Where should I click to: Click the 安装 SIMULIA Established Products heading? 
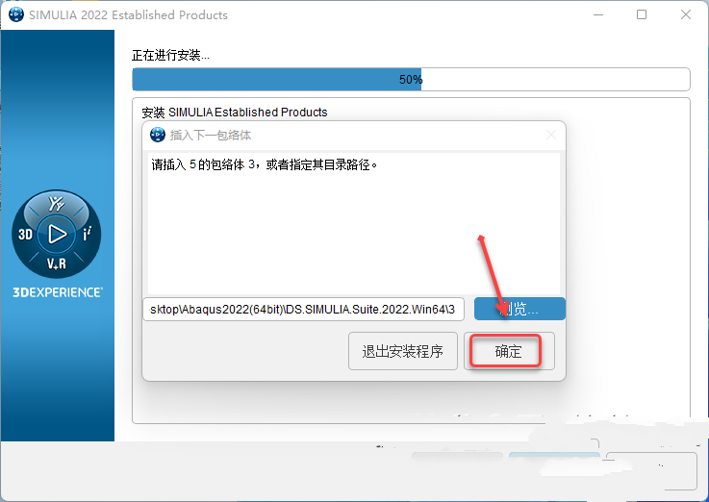coord(235,113)
